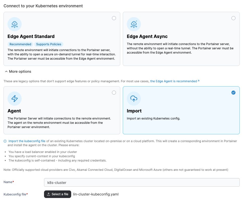Screen dimensions: 243x201
Task: Click the Supports Policies badge
Action: coord(49,44)
